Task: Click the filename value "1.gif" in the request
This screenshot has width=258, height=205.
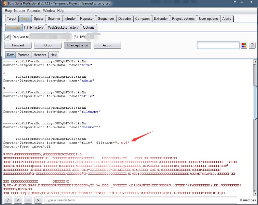Action: coord(122,143)
